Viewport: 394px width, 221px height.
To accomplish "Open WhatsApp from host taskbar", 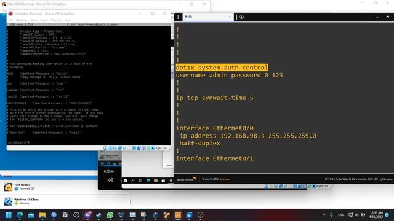I will (x=110, y=215).
